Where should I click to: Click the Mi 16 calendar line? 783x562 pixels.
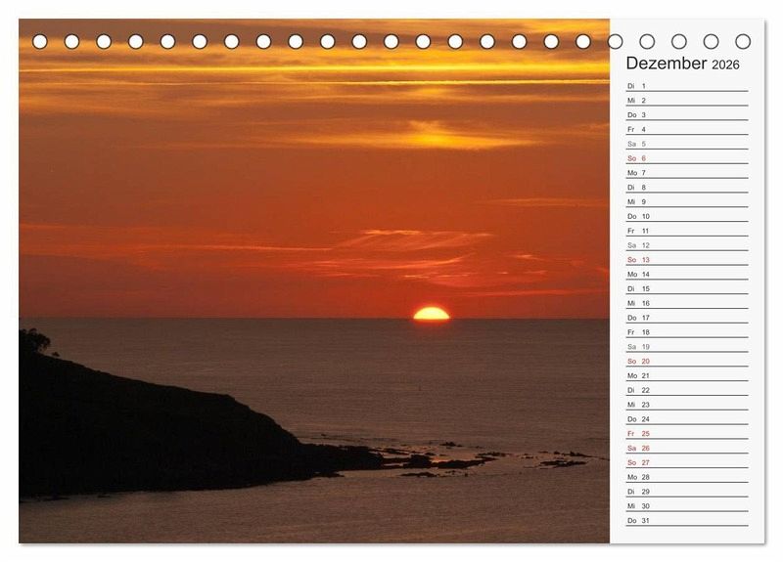685,303
